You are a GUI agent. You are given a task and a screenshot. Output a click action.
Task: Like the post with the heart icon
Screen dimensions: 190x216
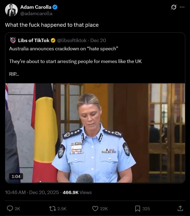coord(95,209)
